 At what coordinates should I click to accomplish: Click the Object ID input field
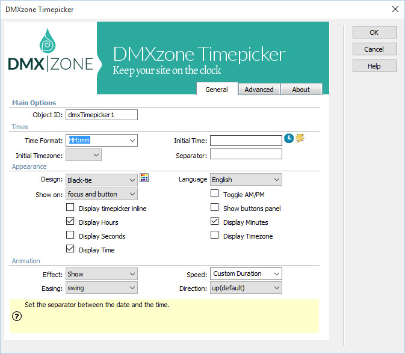click(x=102, y=115)
